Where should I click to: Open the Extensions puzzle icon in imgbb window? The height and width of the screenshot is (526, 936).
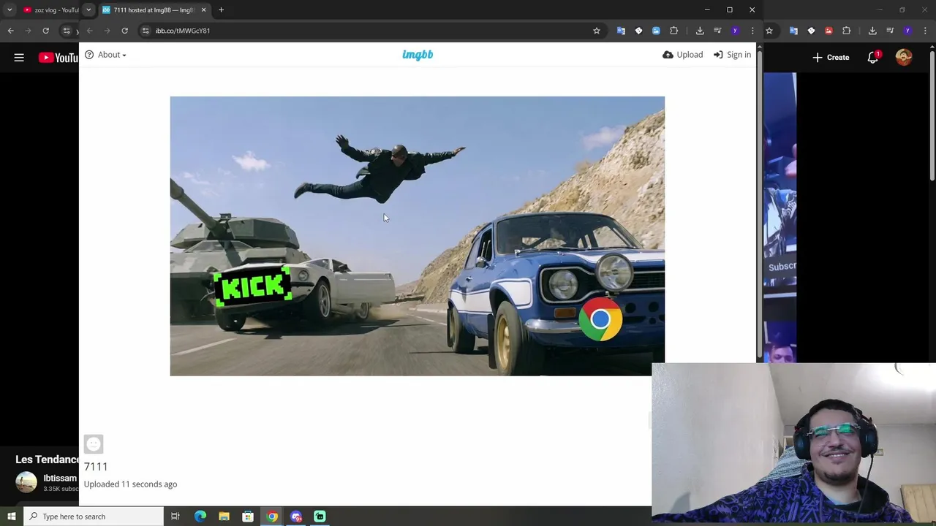pos(674,31)
